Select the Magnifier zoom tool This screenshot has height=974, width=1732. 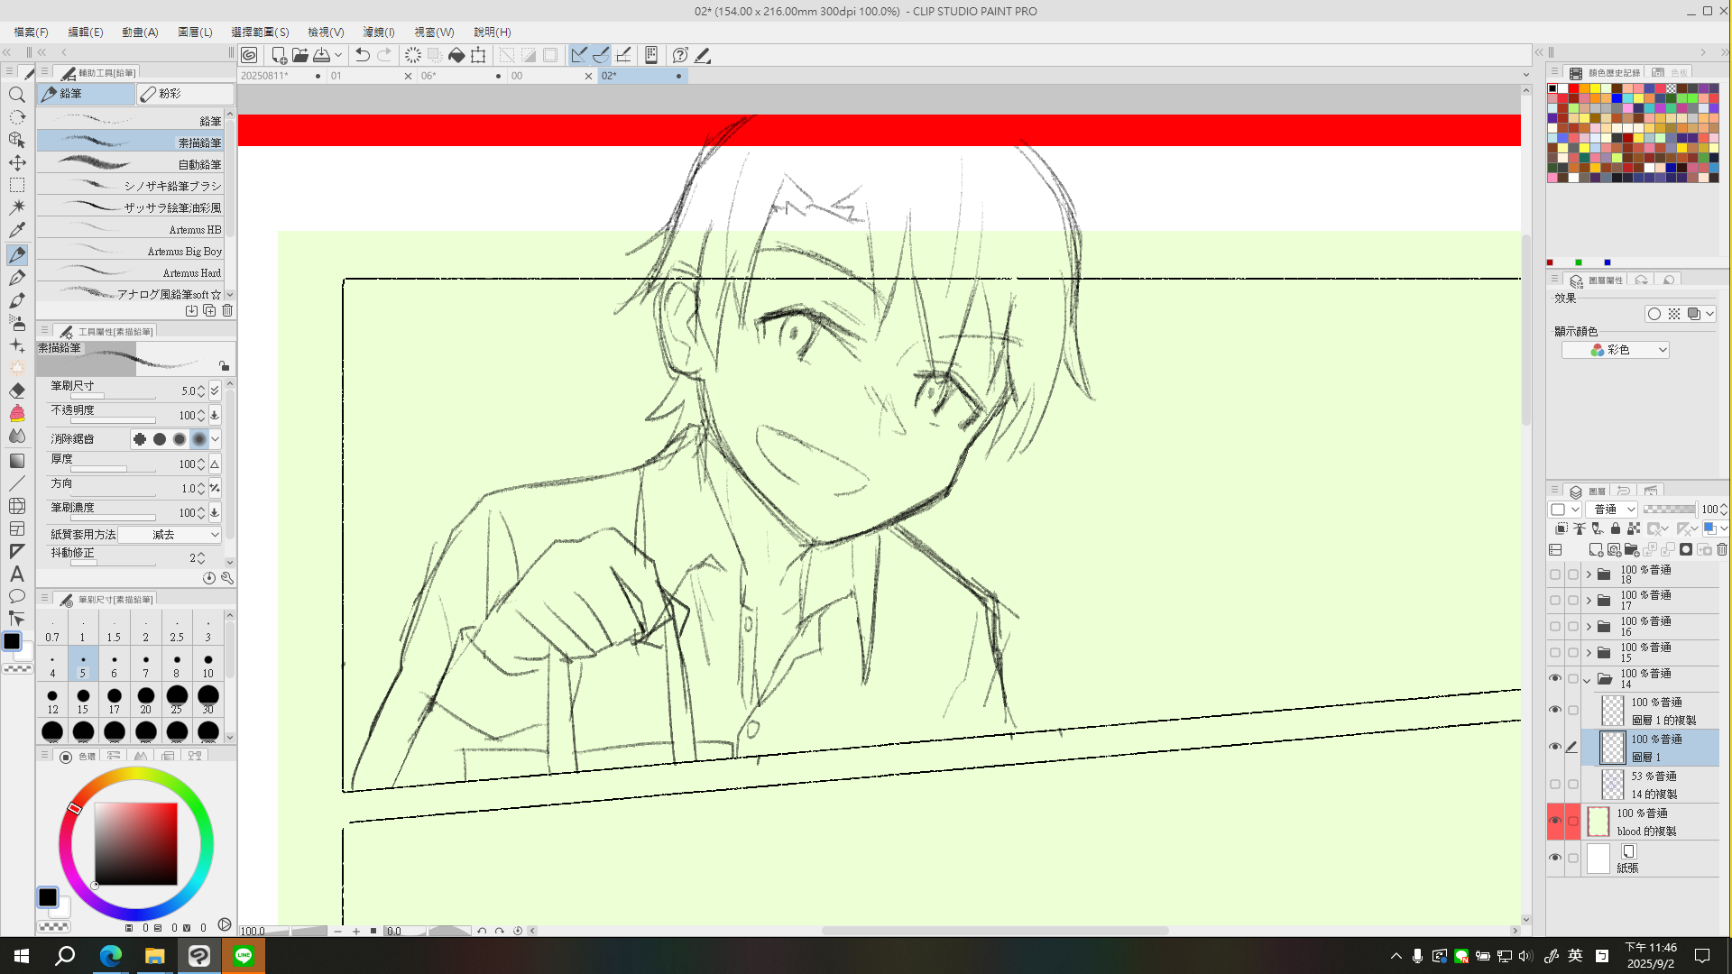coord(17,95)
